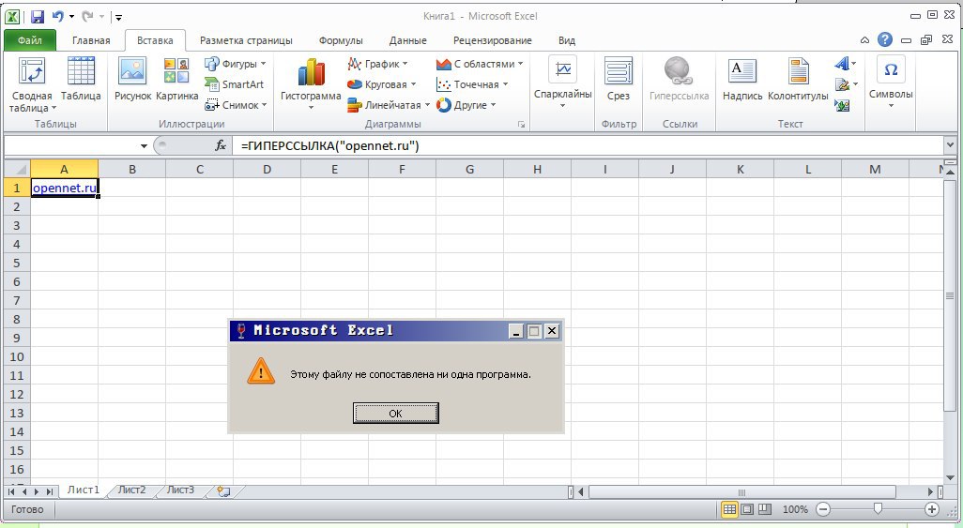
Task: Click the Save icon in quick access toolbar
Action: 38,17
